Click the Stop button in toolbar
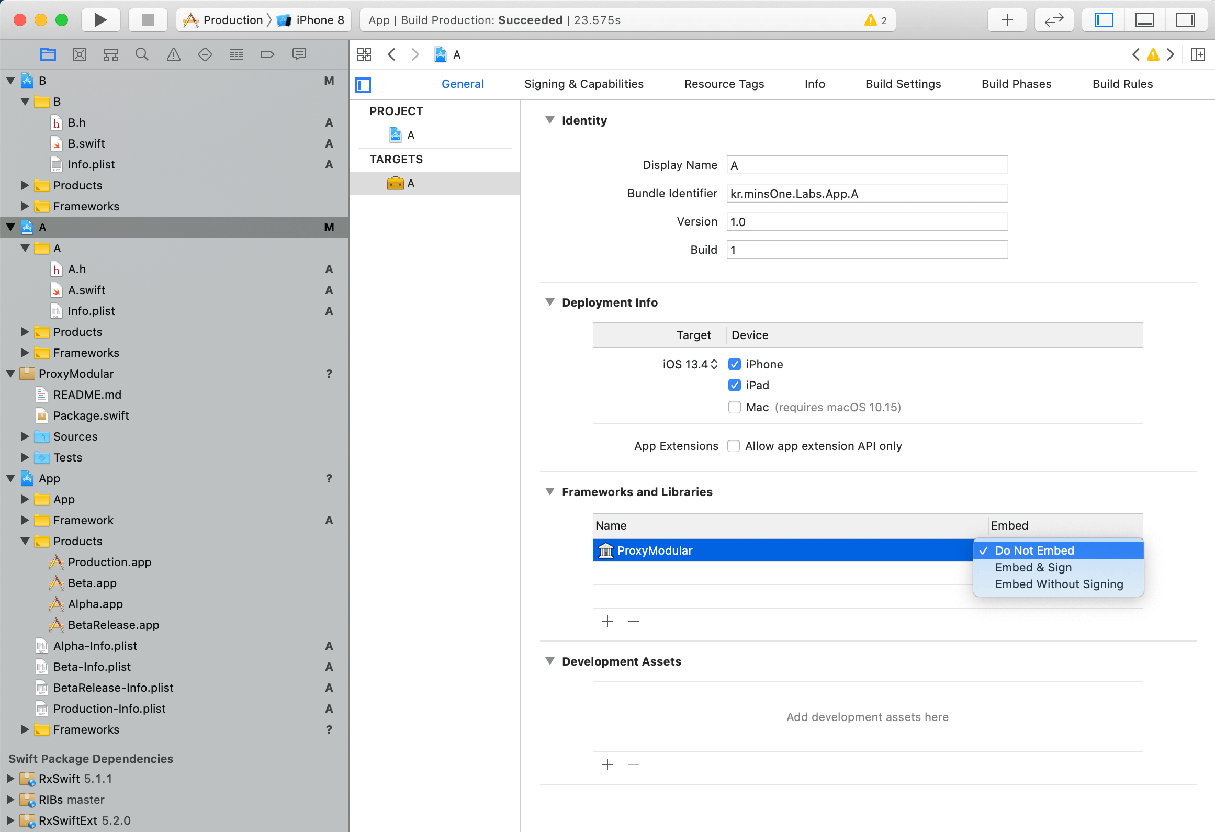1215x832 pixels. click(x=148, y=20)
